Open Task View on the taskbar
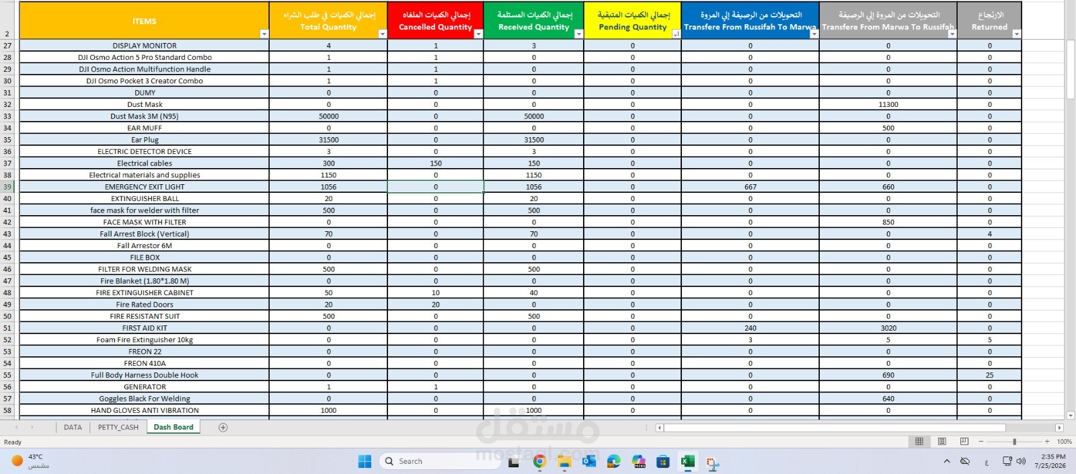 [514, 461]
